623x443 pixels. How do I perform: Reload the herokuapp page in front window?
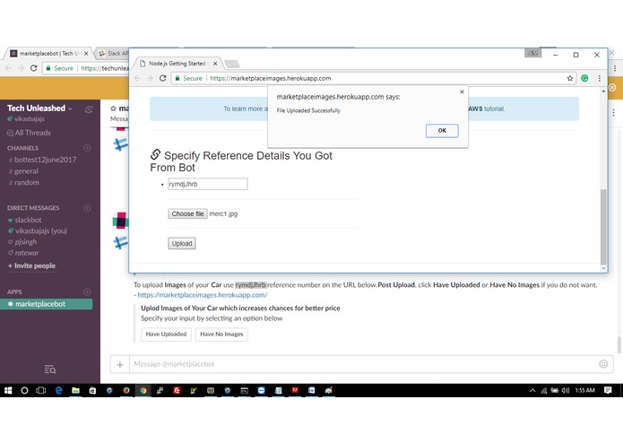point(162,78)
